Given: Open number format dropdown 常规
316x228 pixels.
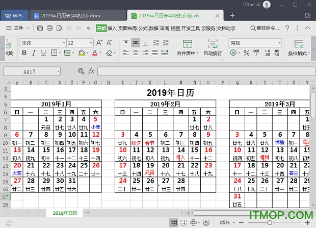Looking at the screenshot, I should tap(279, 43).
